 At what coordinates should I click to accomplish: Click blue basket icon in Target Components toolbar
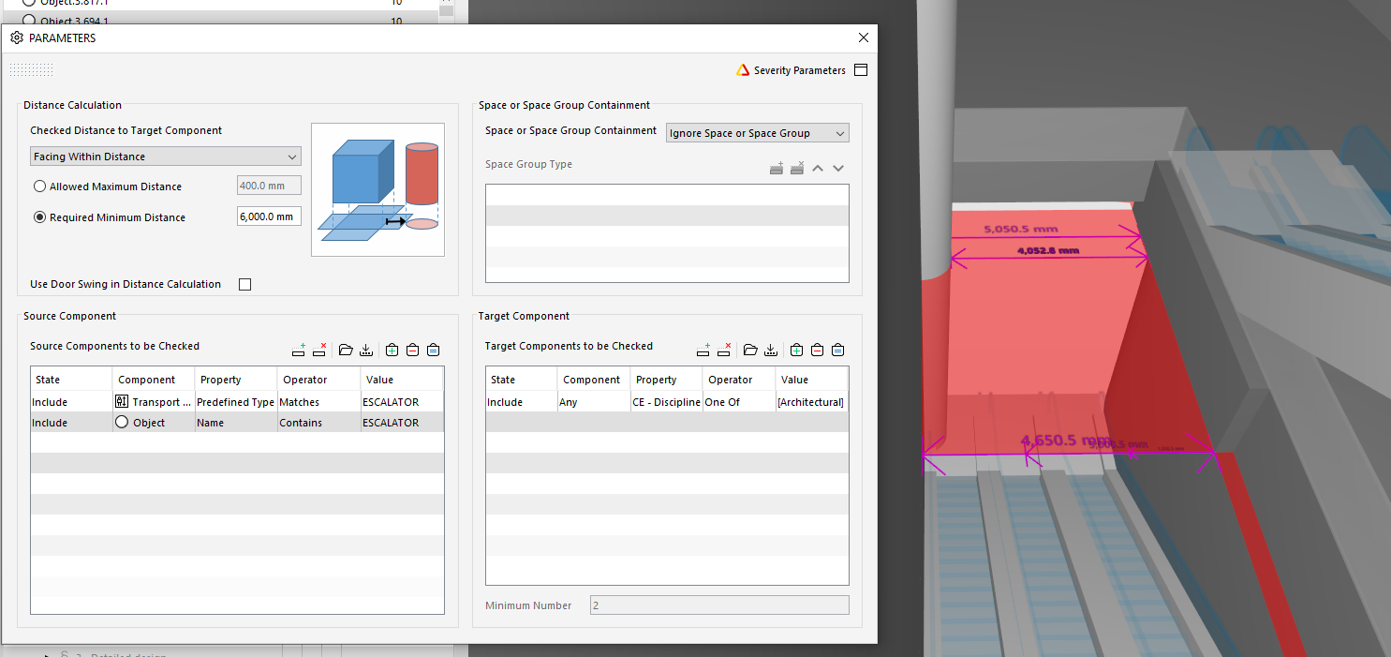837,350
